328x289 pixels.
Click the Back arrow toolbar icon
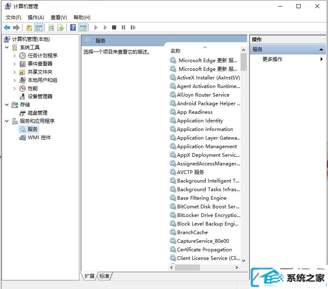pyautogui.click(x=7, y=27)
